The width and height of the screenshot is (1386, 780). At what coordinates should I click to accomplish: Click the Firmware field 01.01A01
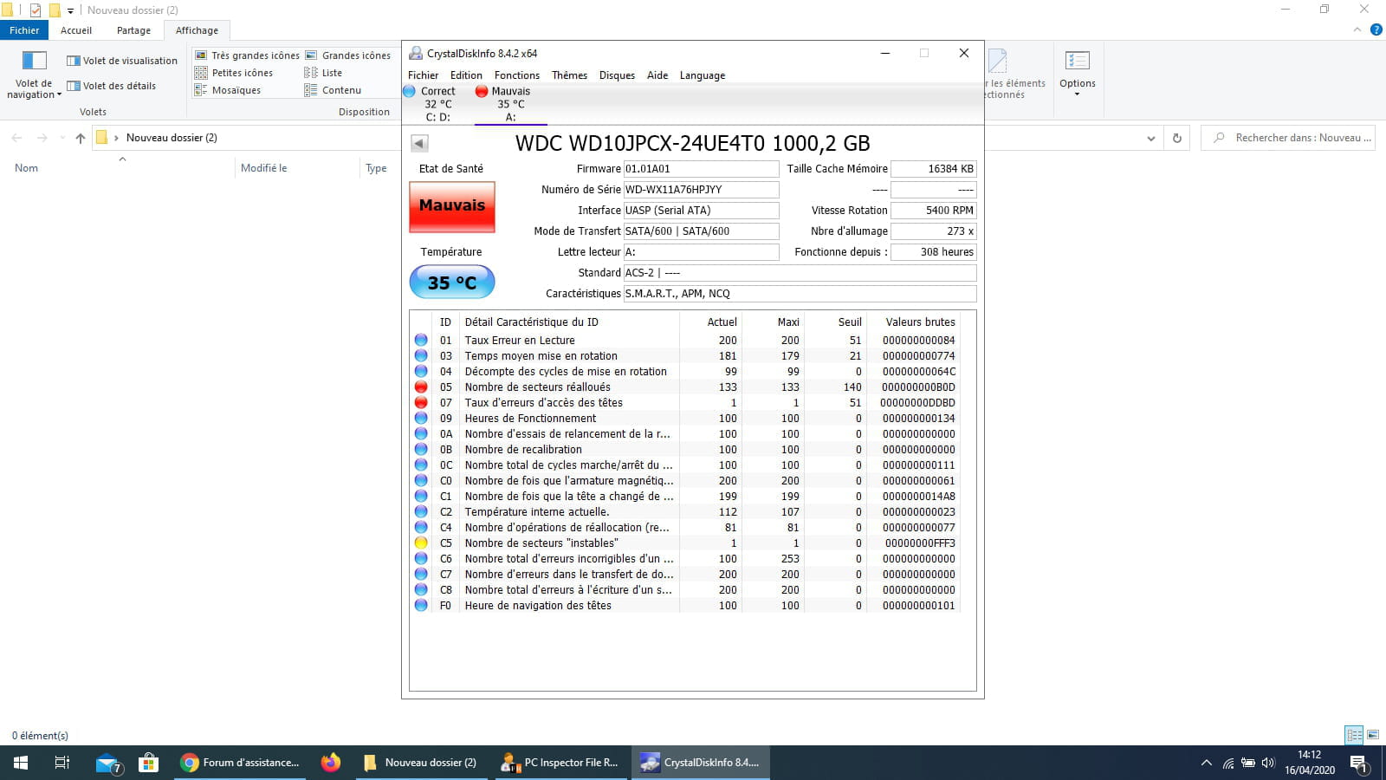701,169
